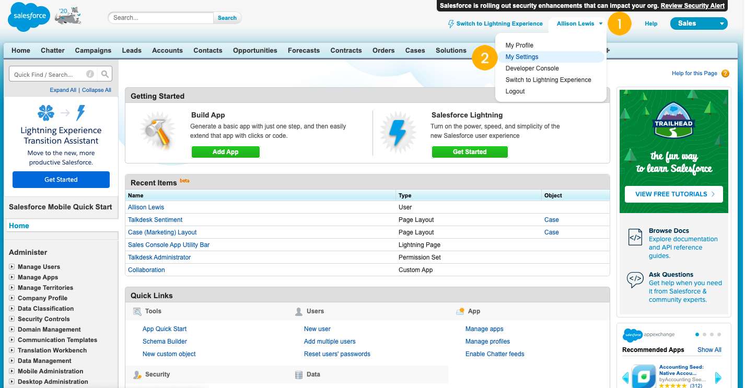Image resolution: width=745 pixels, height=388 pixels.
Task: Click AppExchange carousel right arrow
Action: (718, 378)
